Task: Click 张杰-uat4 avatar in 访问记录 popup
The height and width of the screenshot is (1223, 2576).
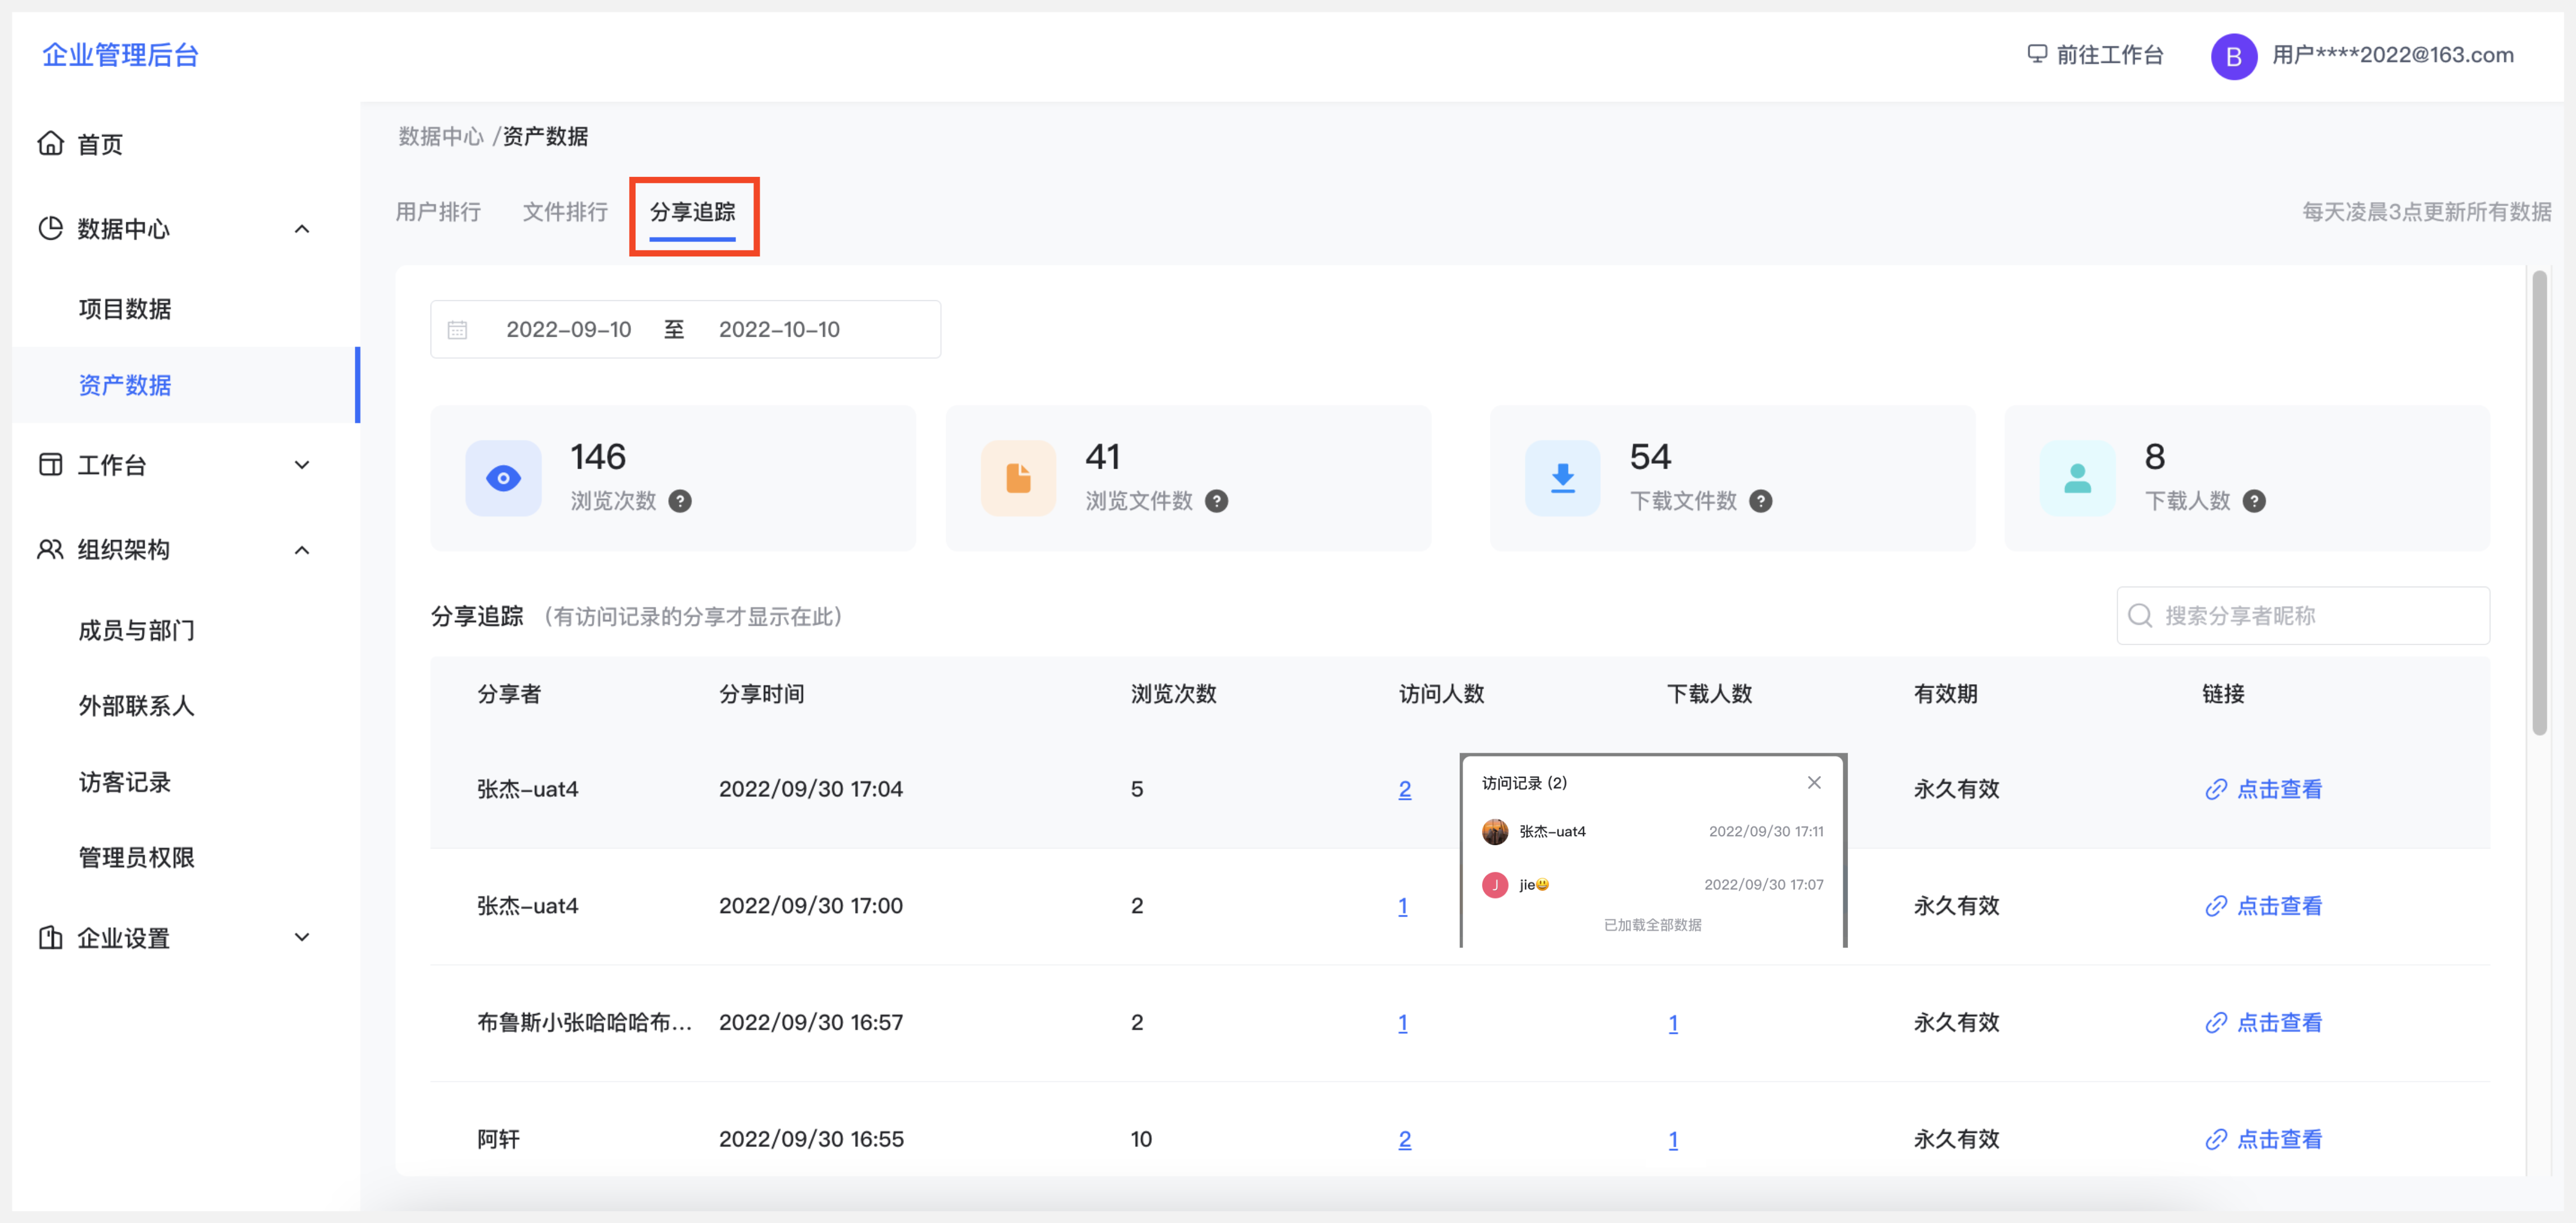Action: tap(1495, 832)
